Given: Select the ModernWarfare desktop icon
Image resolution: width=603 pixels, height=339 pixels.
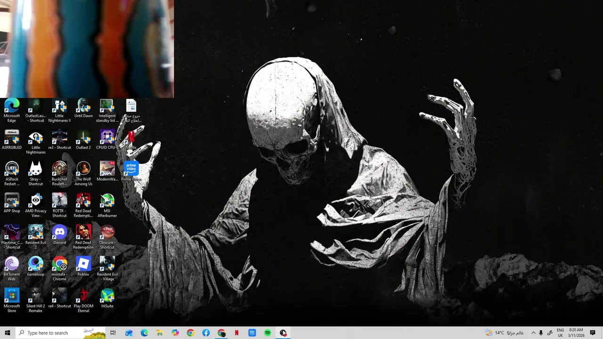Looking at the screenshot, I should pos(107,172).
